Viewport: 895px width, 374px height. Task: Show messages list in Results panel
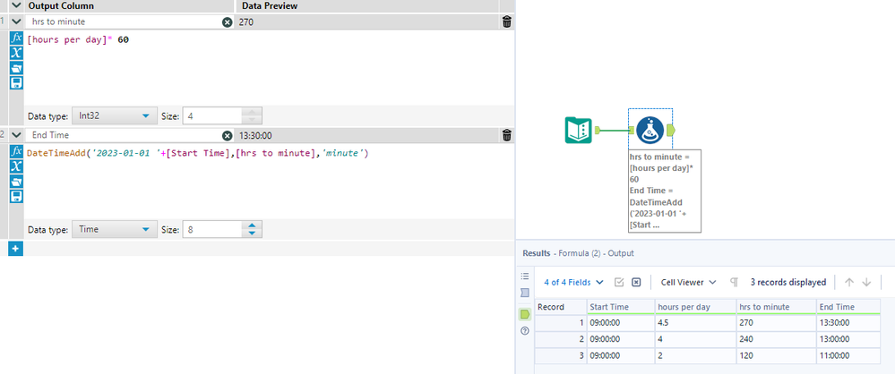pyautogui.click(x=525, y=276)
